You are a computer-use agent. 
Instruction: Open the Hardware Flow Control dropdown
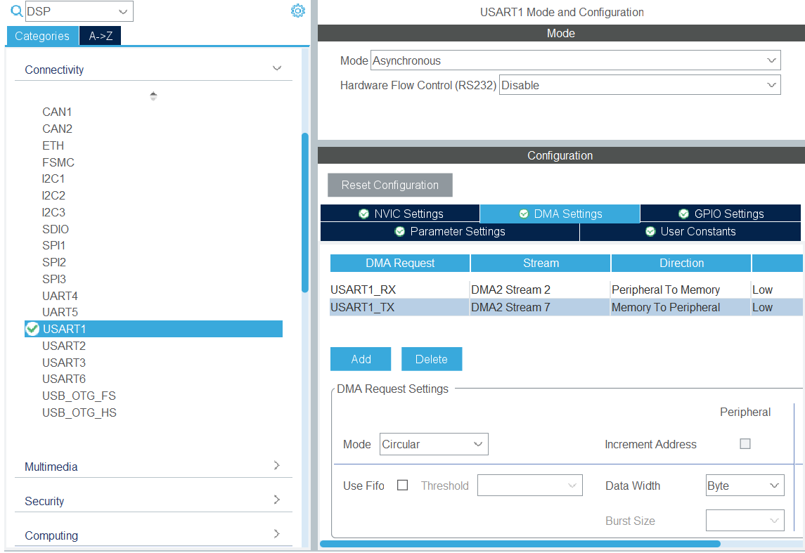coord(639,85)
